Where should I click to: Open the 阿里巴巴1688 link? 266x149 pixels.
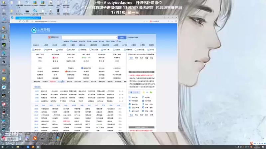click(71, 72)
